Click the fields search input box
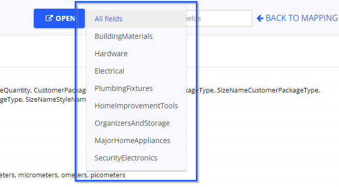Image resolution: width=339 pixels, height=187 pixels. pos(219,18)
